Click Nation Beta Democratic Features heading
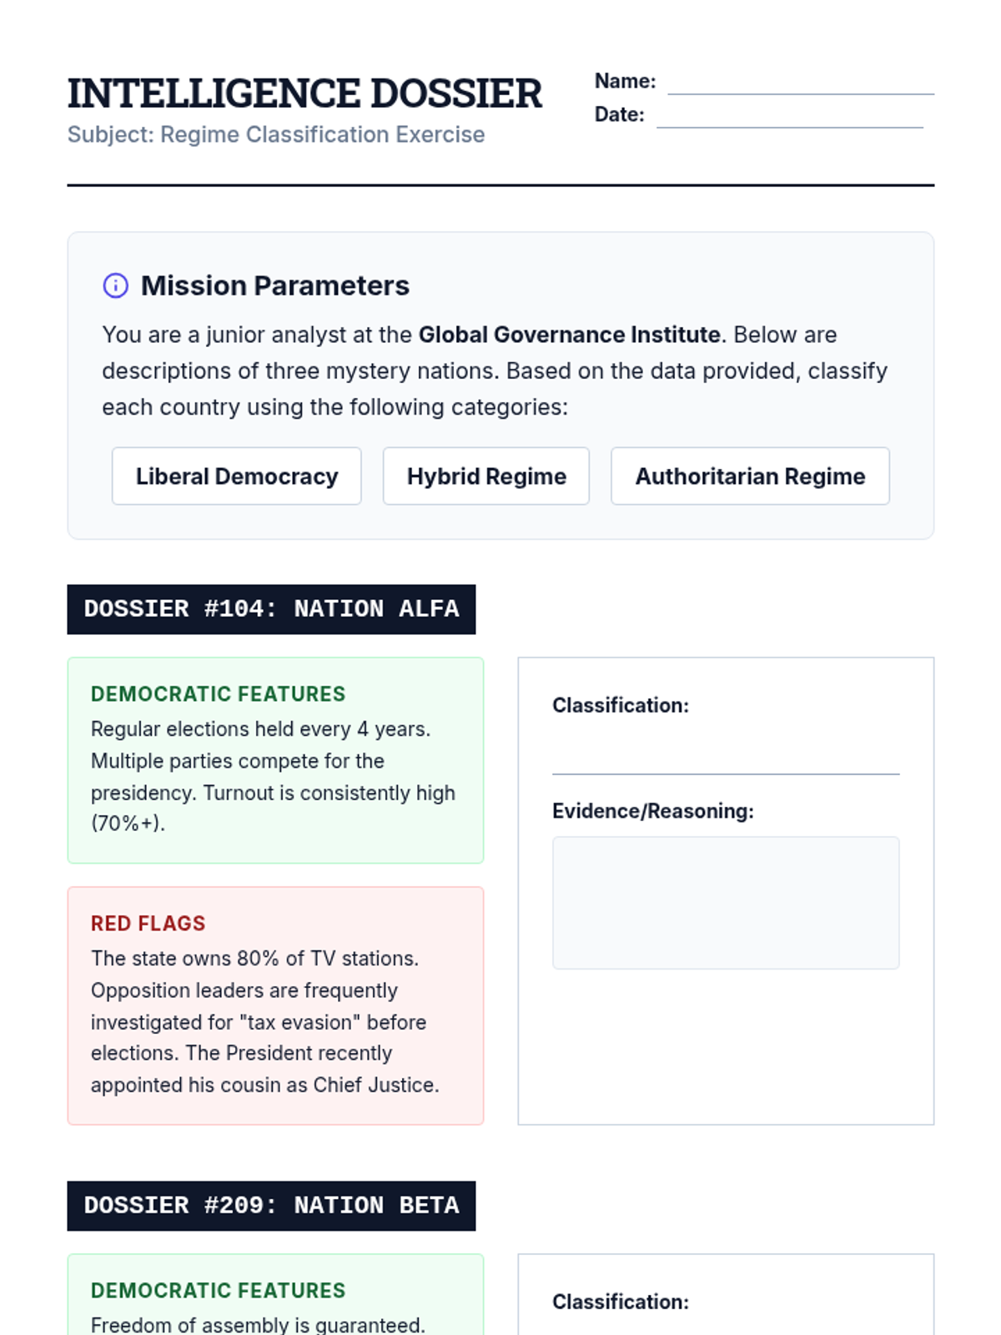This screenshot has height=1335, width=1001. [x=218, y=1291]
